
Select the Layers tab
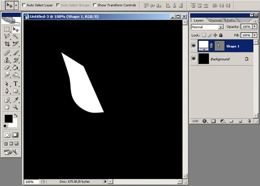[x=199, y=21]
